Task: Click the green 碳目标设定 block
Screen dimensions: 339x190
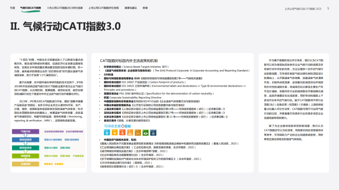Action: [25, 148]
